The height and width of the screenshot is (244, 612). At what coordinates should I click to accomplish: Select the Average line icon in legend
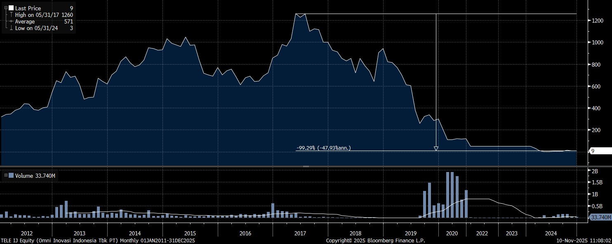coord(11,21)
